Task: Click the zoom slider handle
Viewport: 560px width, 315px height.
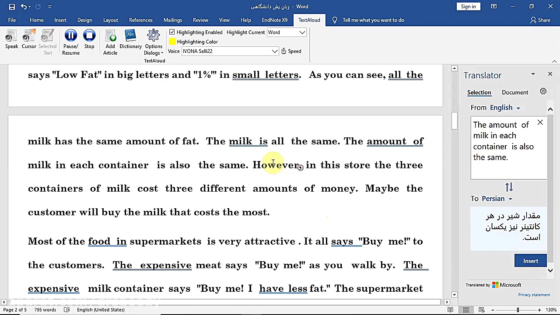Action: (x=518, y=310)
